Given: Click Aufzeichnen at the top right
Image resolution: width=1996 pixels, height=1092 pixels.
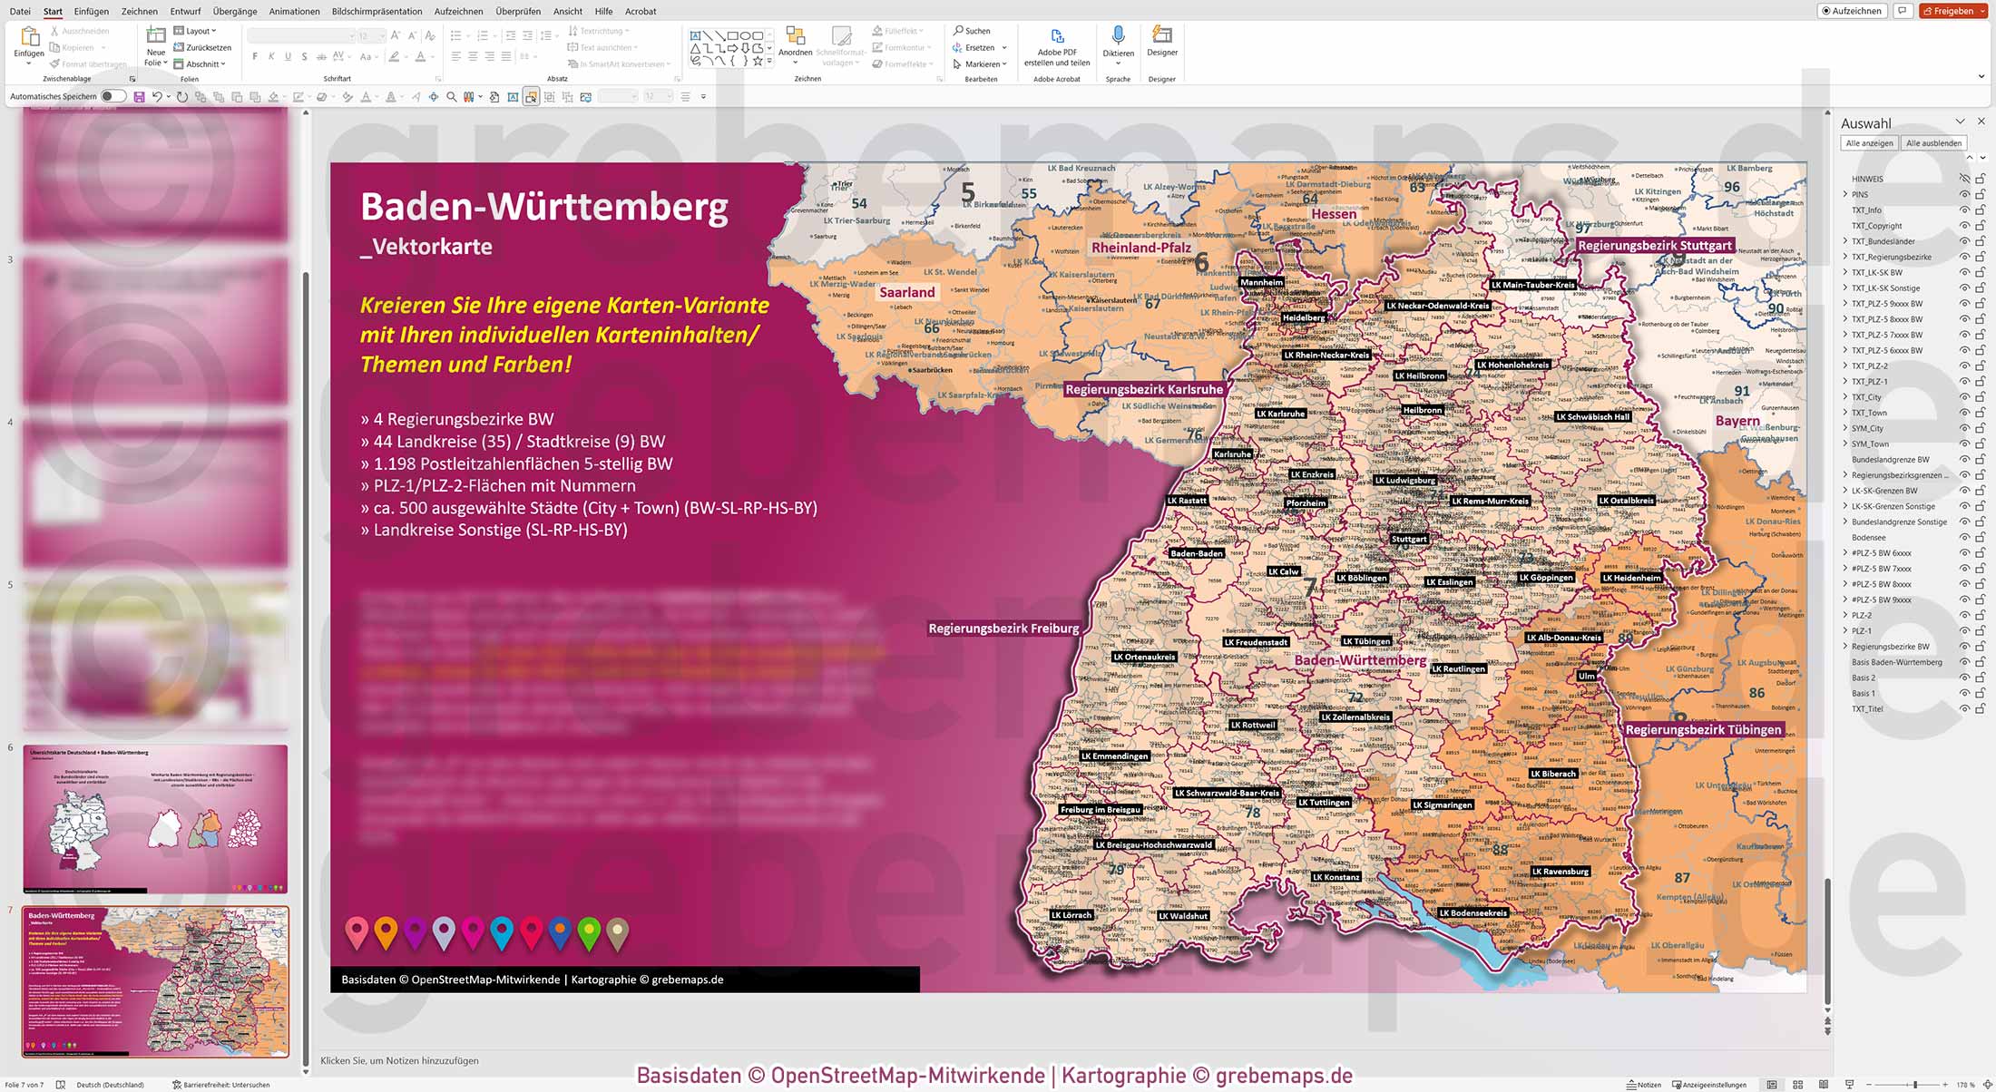Looking at the screenshot, I should click(1852, 11).
